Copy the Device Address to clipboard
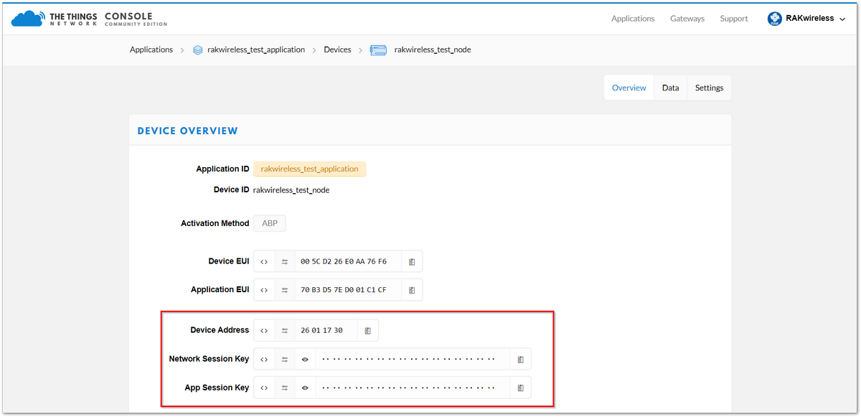Screen dimensions: 861x417 (367, 330)
